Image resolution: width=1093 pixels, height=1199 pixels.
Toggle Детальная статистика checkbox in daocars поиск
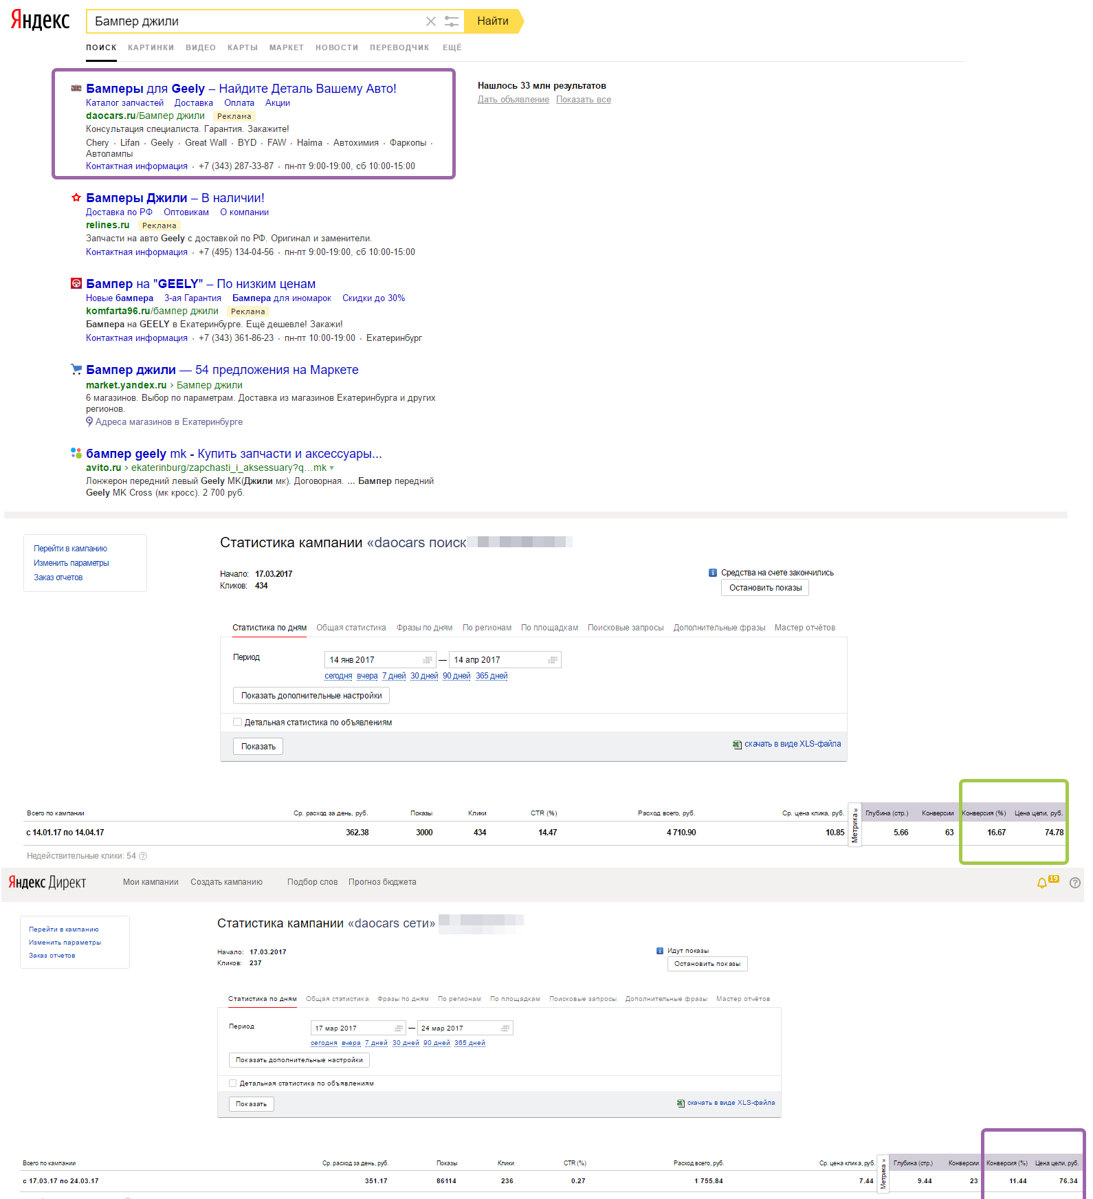pos(237,722)
